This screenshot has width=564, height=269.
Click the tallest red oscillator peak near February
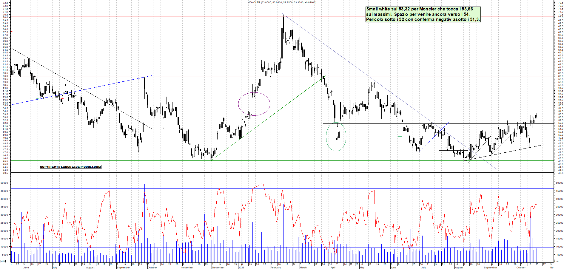[x=262, y=183]
